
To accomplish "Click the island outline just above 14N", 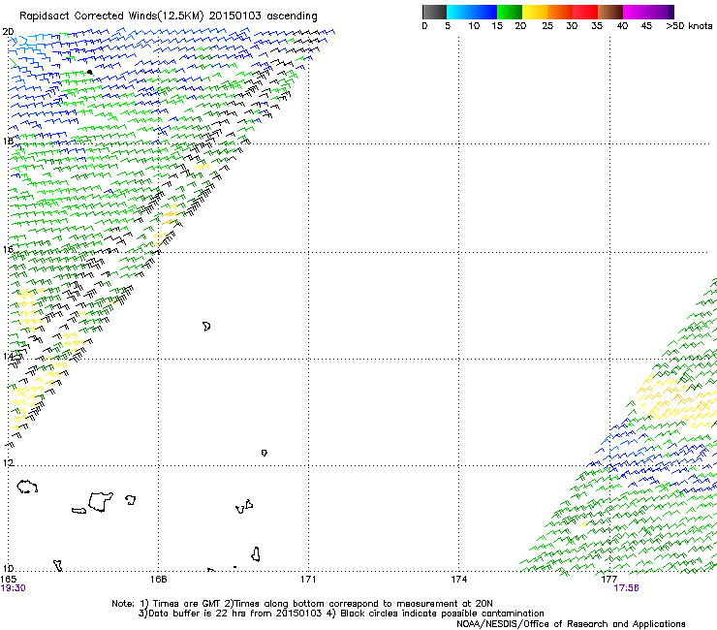I will (x=206, y=327).
